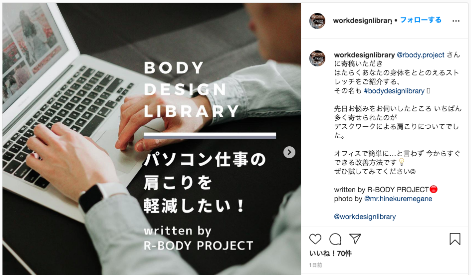Click the light bulb emoji in caption
Viewport: 471px width, 275px height.
402,162
